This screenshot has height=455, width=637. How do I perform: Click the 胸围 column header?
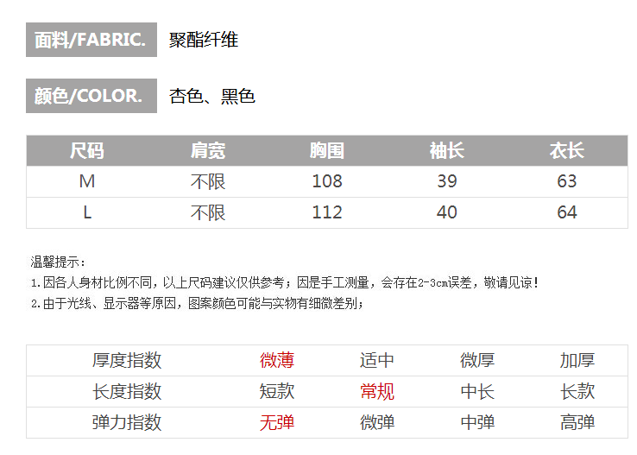pyautogui.click(x=326, y=151)
